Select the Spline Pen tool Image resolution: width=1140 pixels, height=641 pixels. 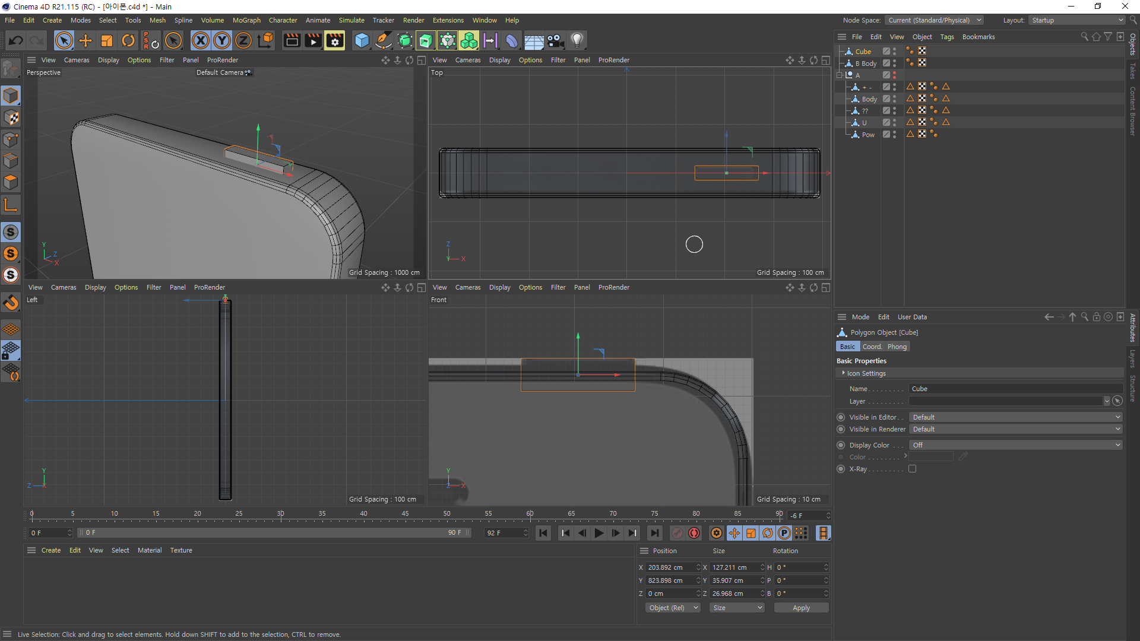point(384,40)
